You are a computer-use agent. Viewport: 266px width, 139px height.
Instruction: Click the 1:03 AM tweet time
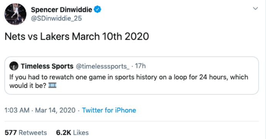click(17, 110)
